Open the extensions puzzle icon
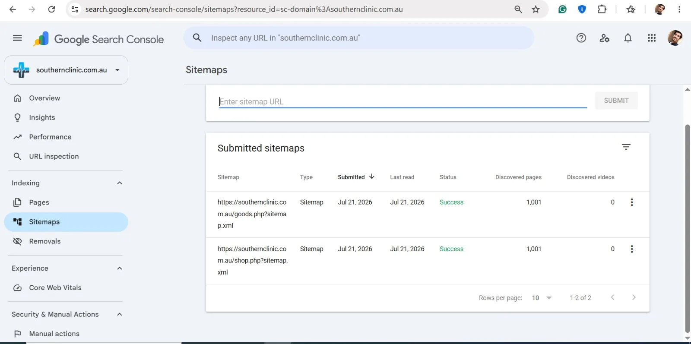 tap(602, 9)
